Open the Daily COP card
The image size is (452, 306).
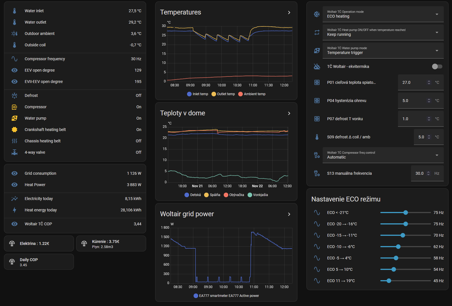[39, 262]
